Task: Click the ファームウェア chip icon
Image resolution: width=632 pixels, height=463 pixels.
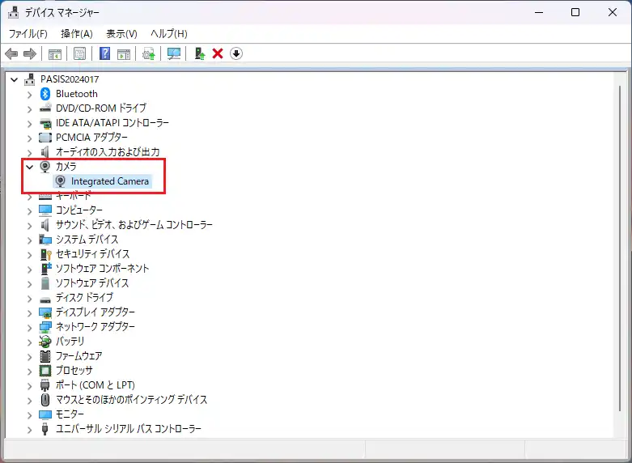Action: [x=45, y=355]
